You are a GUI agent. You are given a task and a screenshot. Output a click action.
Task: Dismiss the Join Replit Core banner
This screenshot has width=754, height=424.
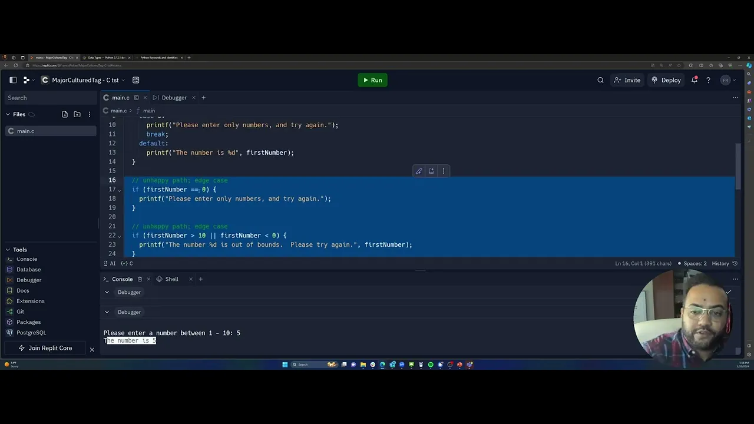point(92,349)
